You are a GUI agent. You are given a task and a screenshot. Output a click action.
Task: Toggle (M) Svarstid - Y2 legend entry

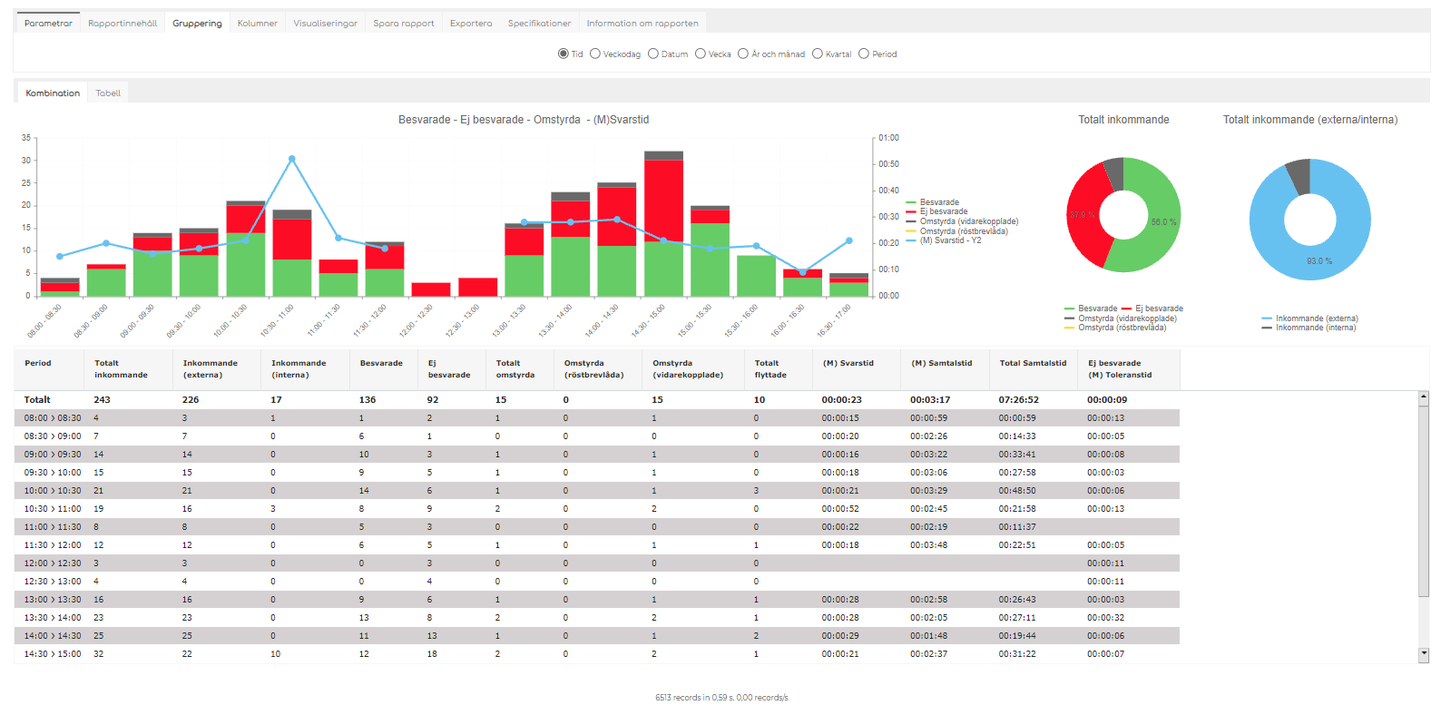pos(944,240)
